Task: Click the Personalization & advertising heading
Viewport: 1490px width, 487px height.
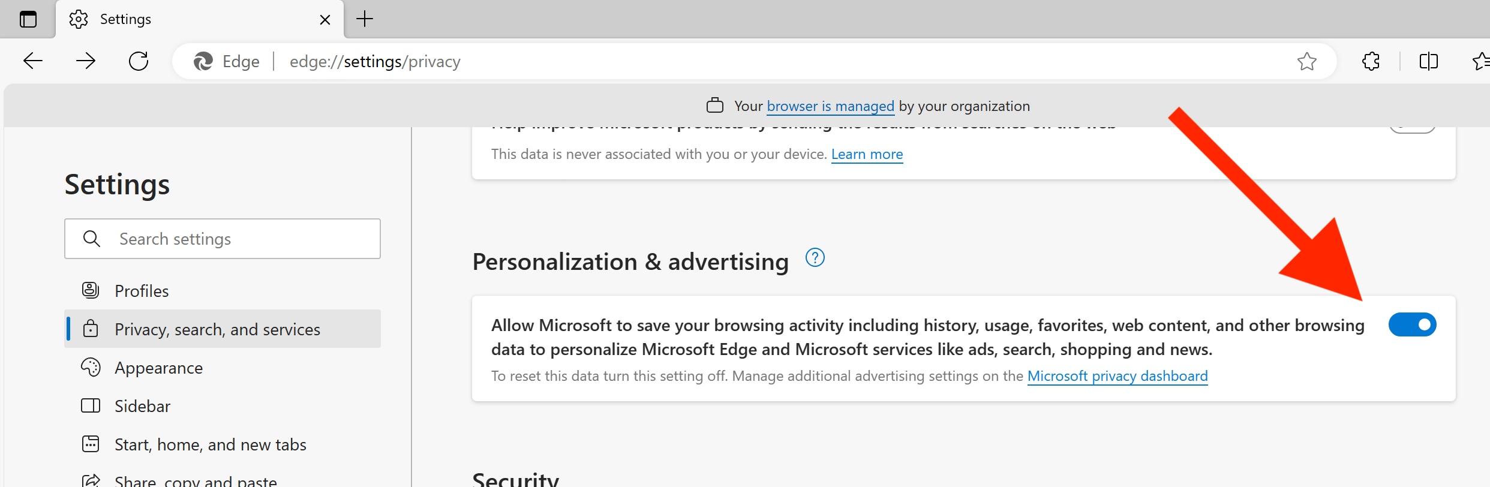Action: click(x=630, y=262)
